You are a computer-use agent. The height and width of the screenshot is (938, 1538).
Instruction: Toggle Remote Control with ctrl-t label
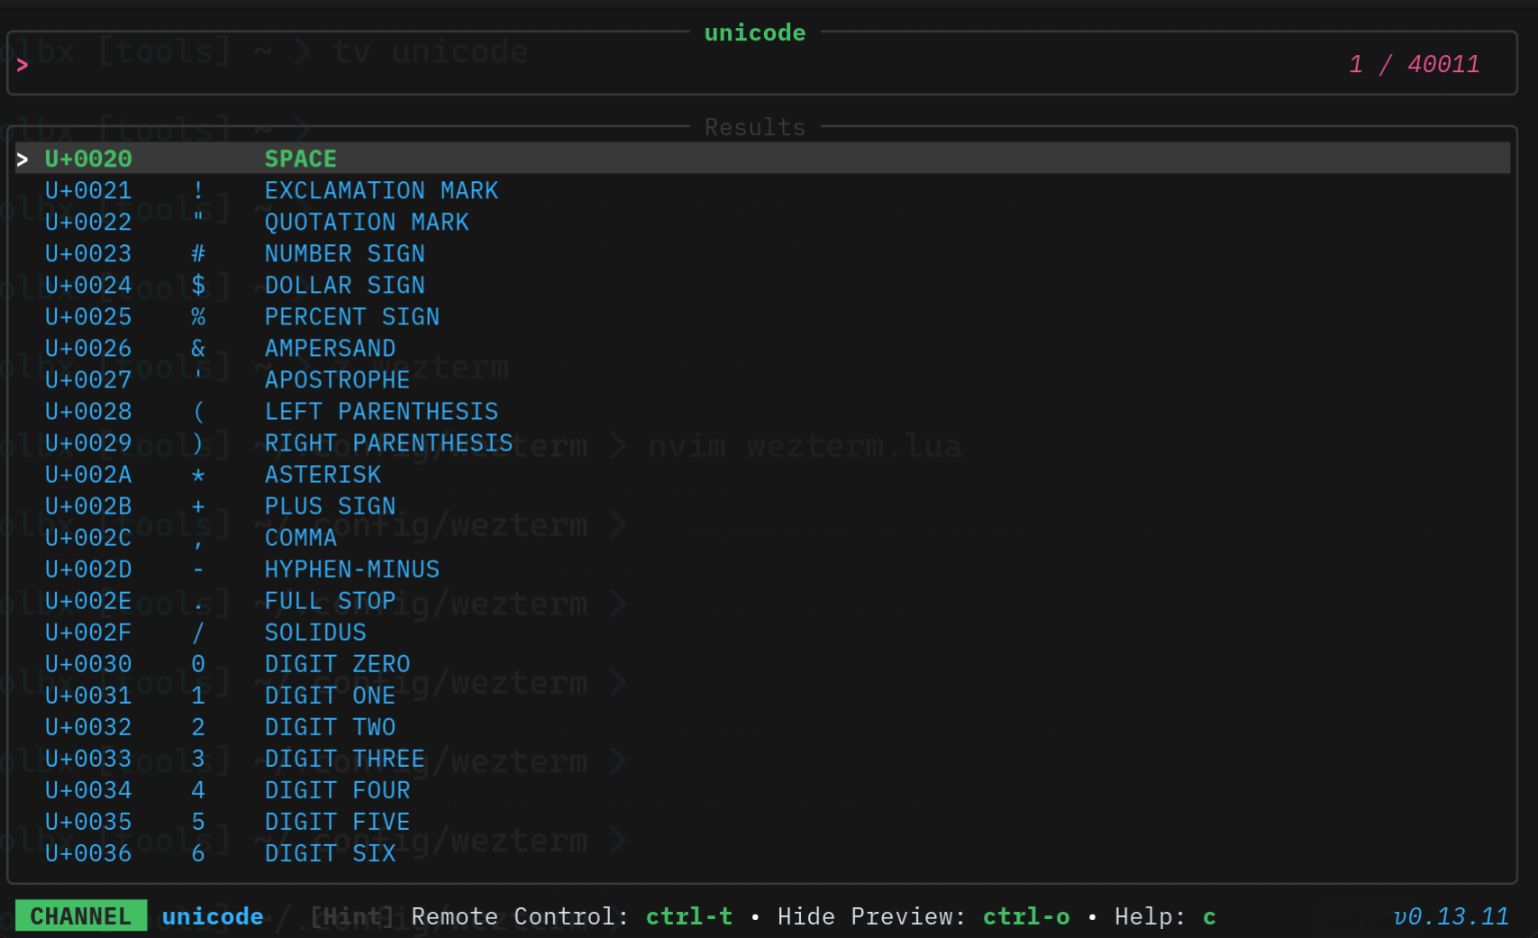pos(688,916)
